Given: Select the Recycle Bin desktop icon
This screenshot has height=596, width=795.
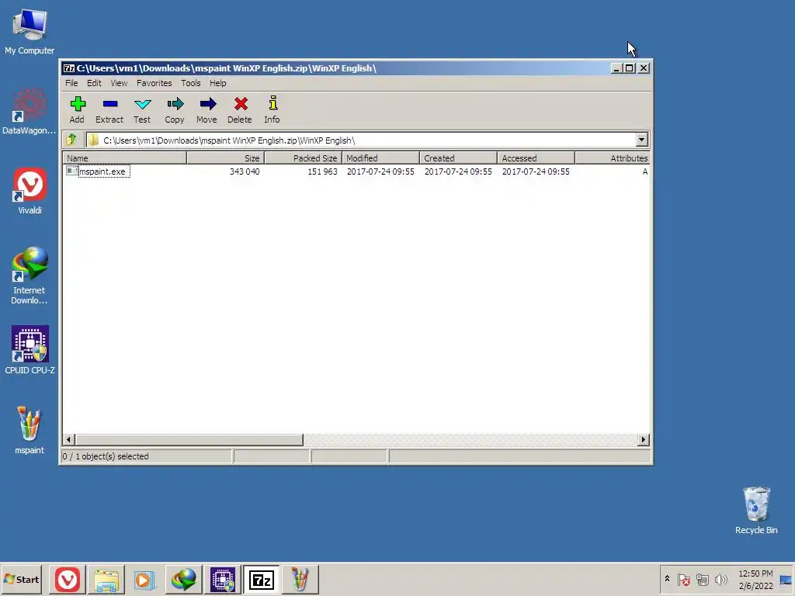Looking at the screenshot, I should point(756,511).
